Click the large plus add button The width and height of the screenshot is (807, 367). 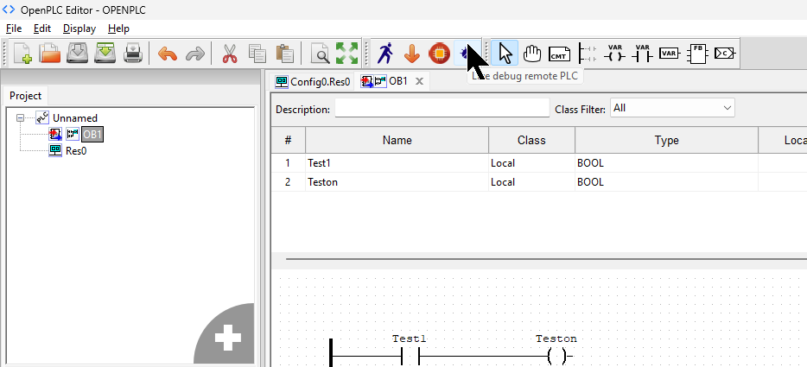point(228,339)
